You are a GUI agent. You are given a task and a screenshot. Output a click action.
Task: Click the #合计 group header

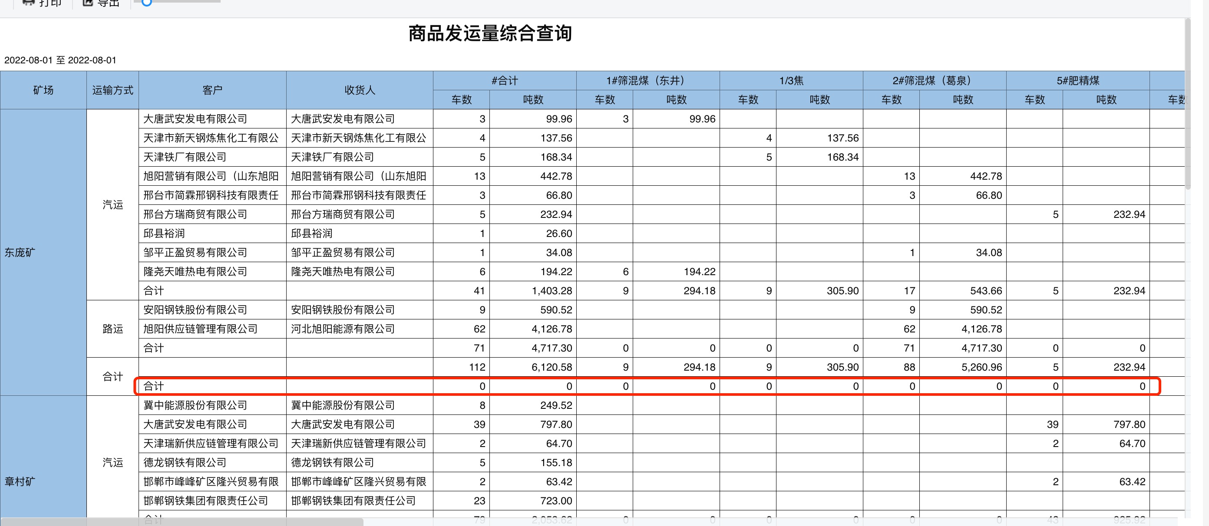[505, 81]
